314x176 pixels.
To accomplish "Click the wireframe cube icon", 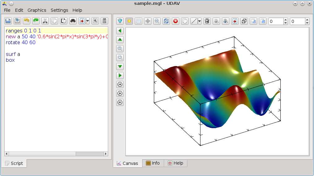I will tap(244, 21).
